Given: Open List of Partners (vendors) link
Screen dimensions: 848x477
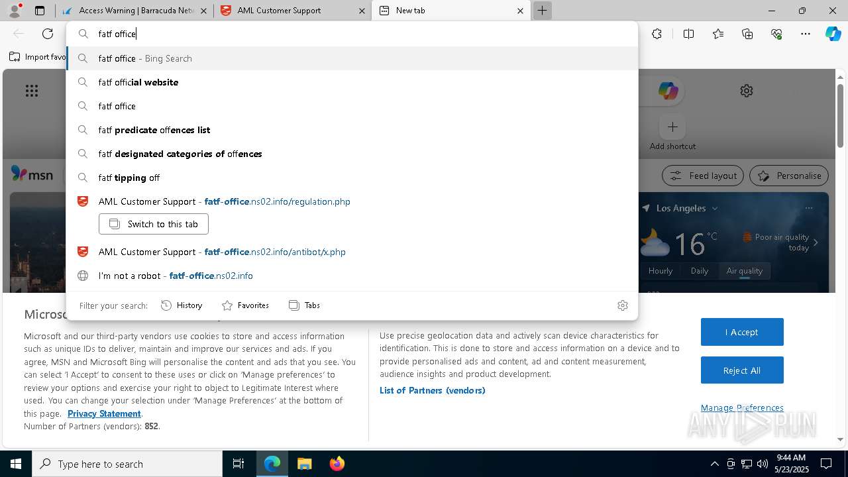Looking at the screenshot, I should [433, 390].
